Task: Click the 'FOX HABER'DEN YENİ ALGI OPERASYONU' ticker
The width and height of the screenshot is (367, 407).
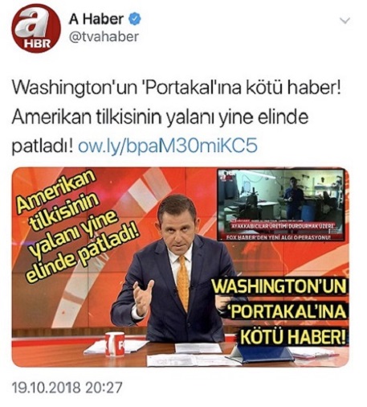Action: point(278,237)
